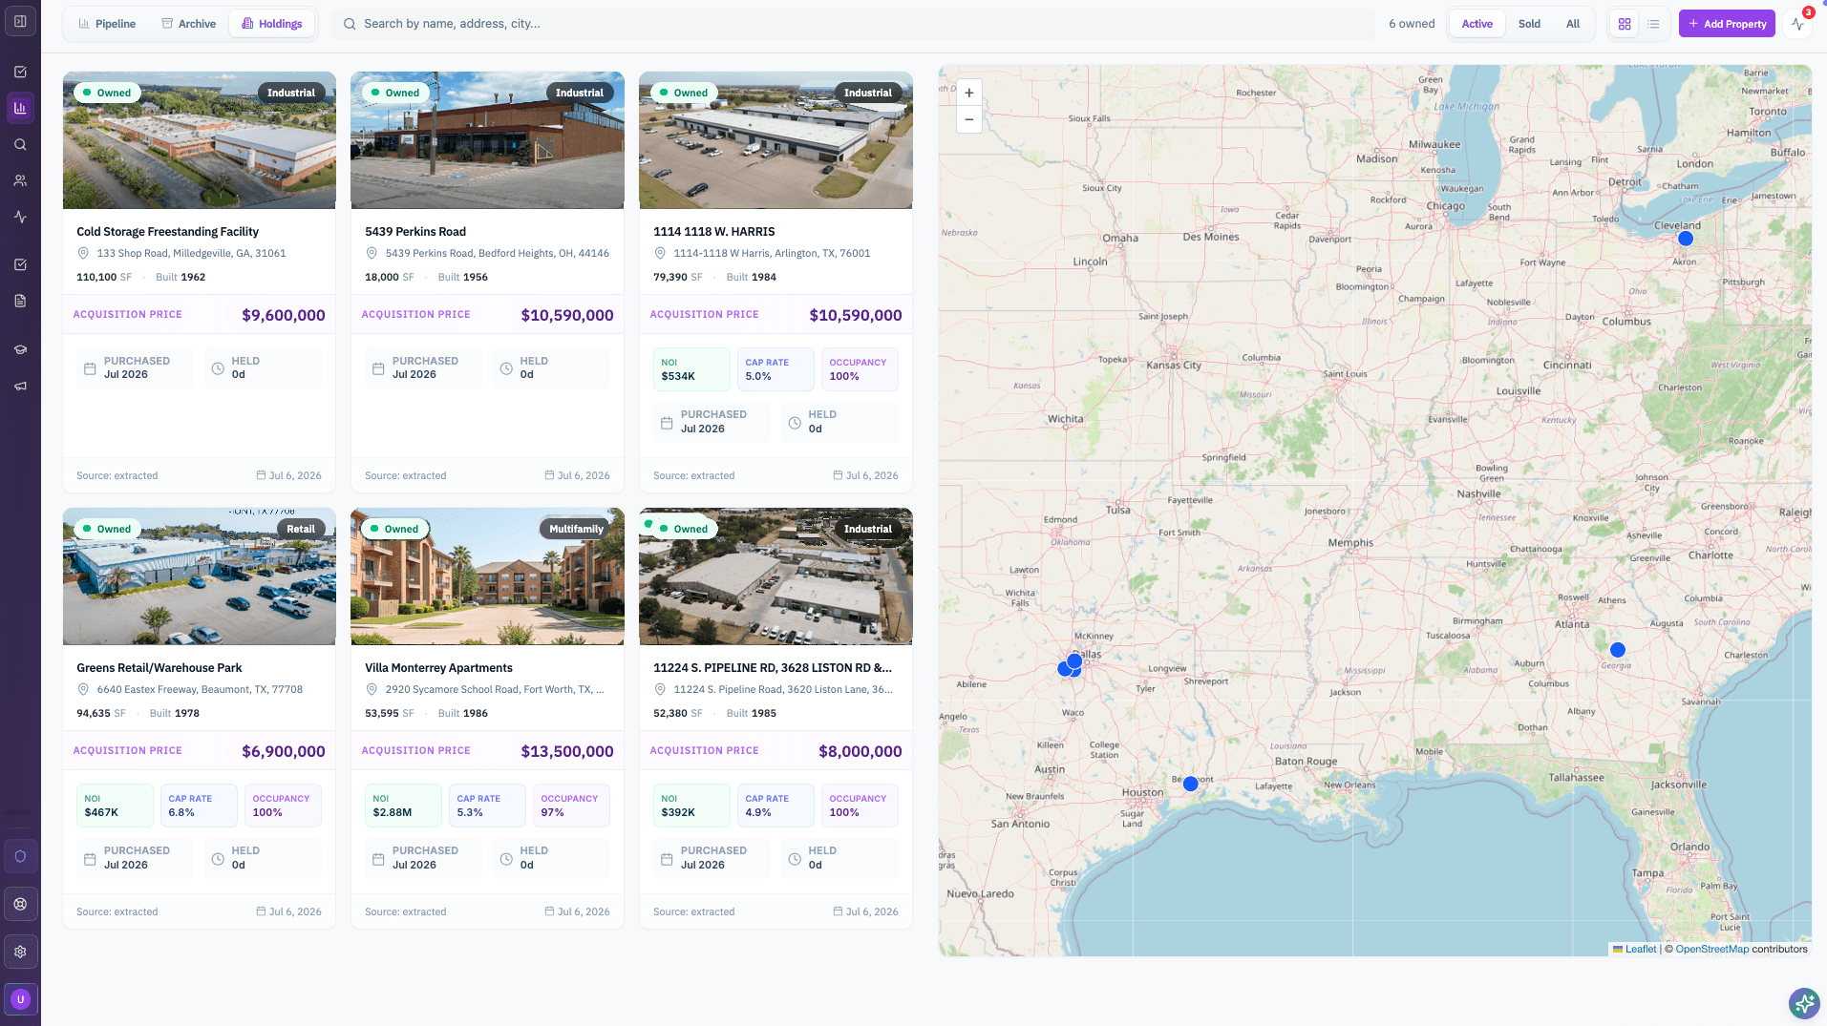Click NOI $534K on W. Harris card

[691, 369]
